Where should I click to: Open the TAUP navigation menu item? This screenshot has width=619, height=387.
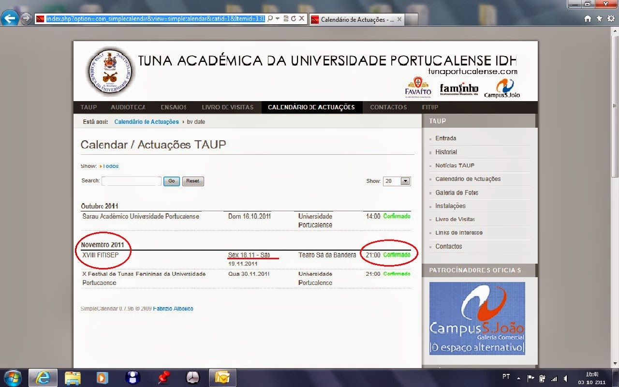pos(88,107)
